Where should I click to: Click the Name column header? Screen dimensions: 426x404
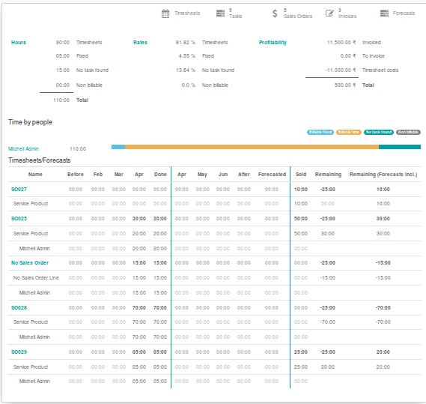(x=35, y=175)
